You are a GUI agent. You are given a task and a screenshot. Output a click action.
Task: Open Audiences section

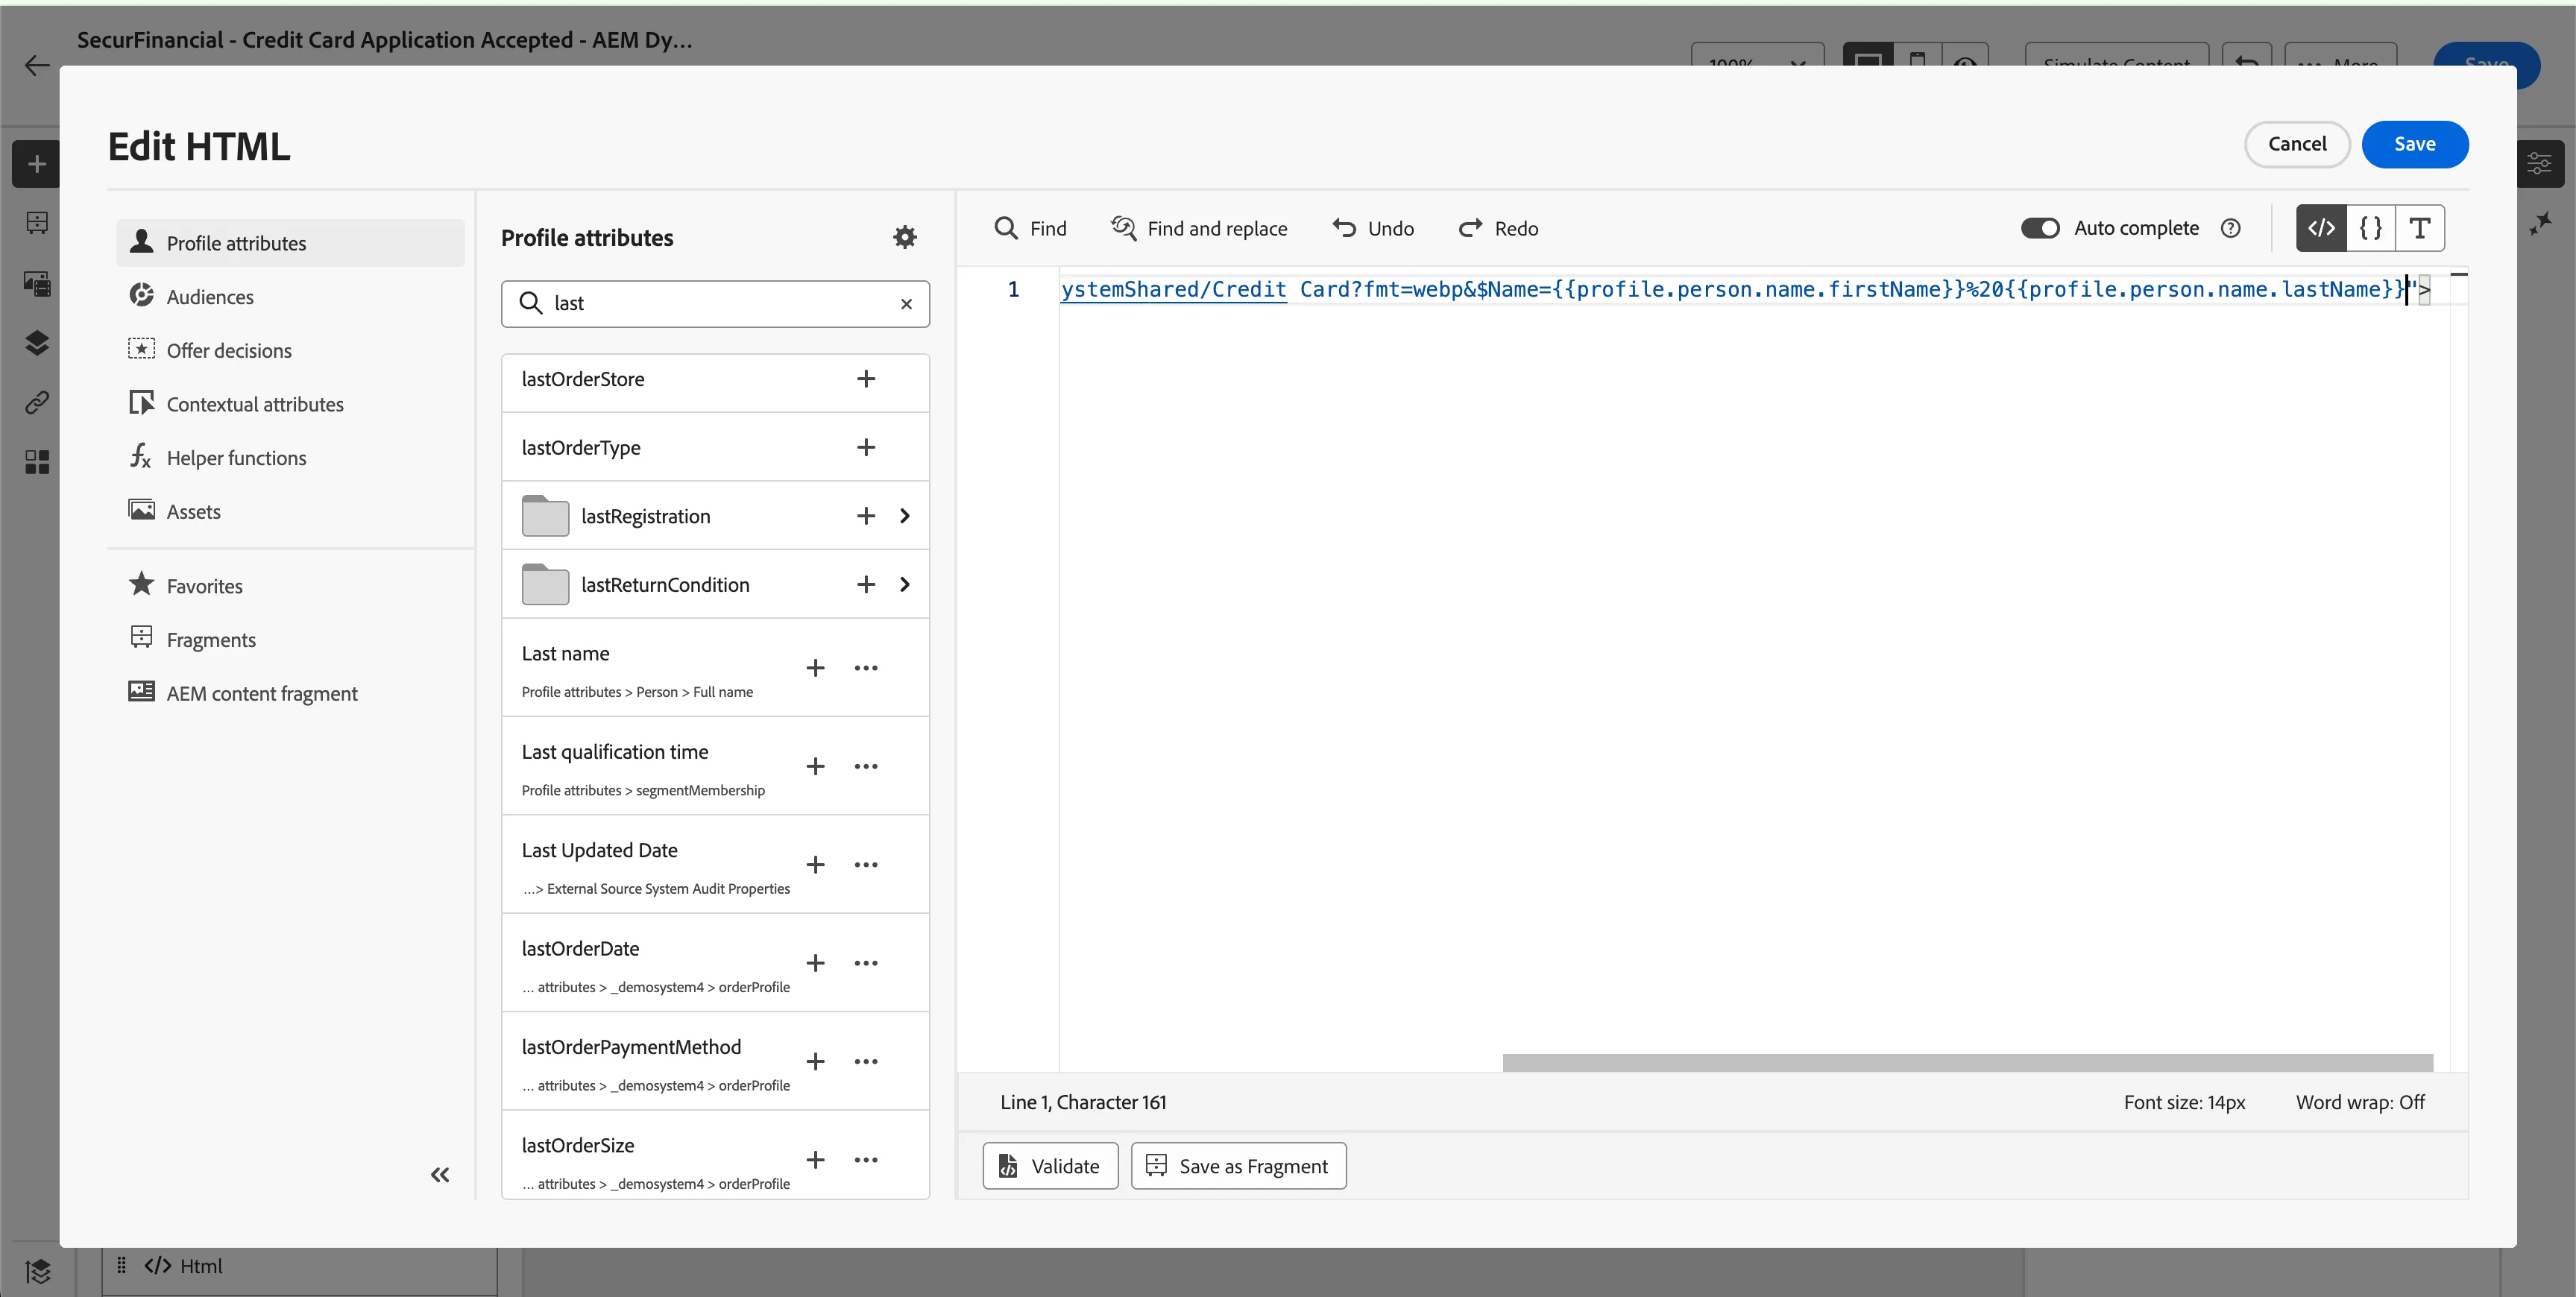click(290, 297)
